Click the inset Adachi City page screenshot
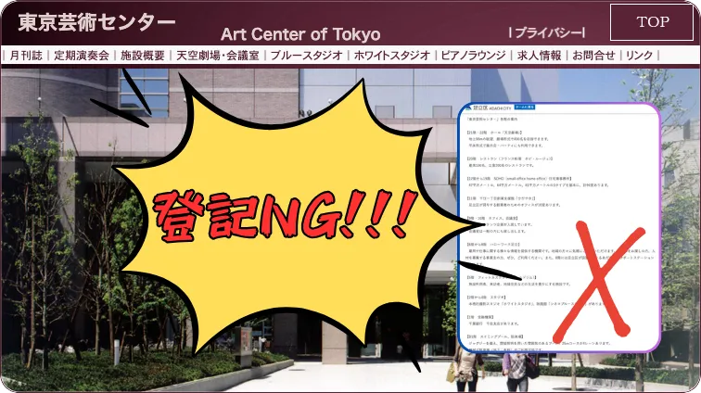This screenshot has height=393, width=701. (559, 228)
